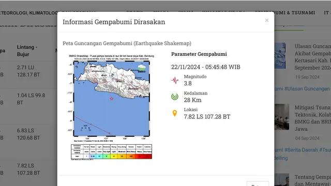Viewport: 331px width, 186px height.
Task: Close the Informasi Gempabumi Dirasakan dialog
Action: click(x=267, y=20)
